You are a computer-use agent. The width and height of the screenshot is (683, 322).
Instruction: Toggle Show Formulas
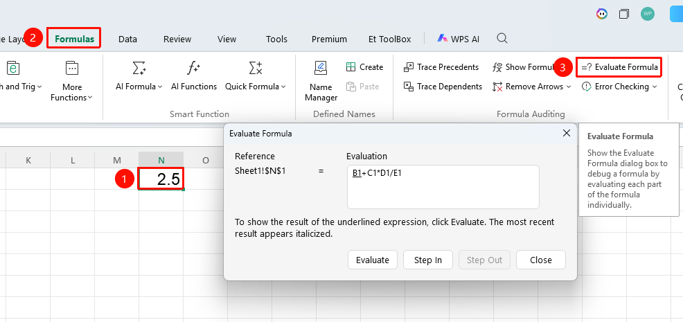[523, 67]
